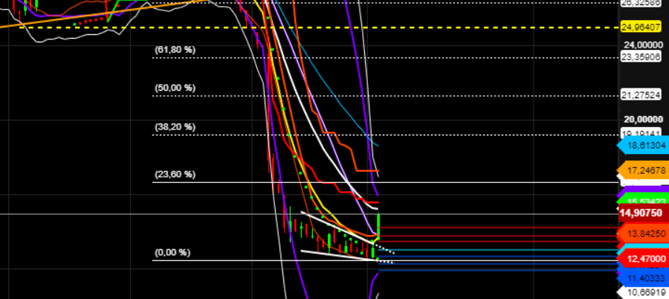Click the 23,35906 Fibonacci price label

[x=641, y=57]
